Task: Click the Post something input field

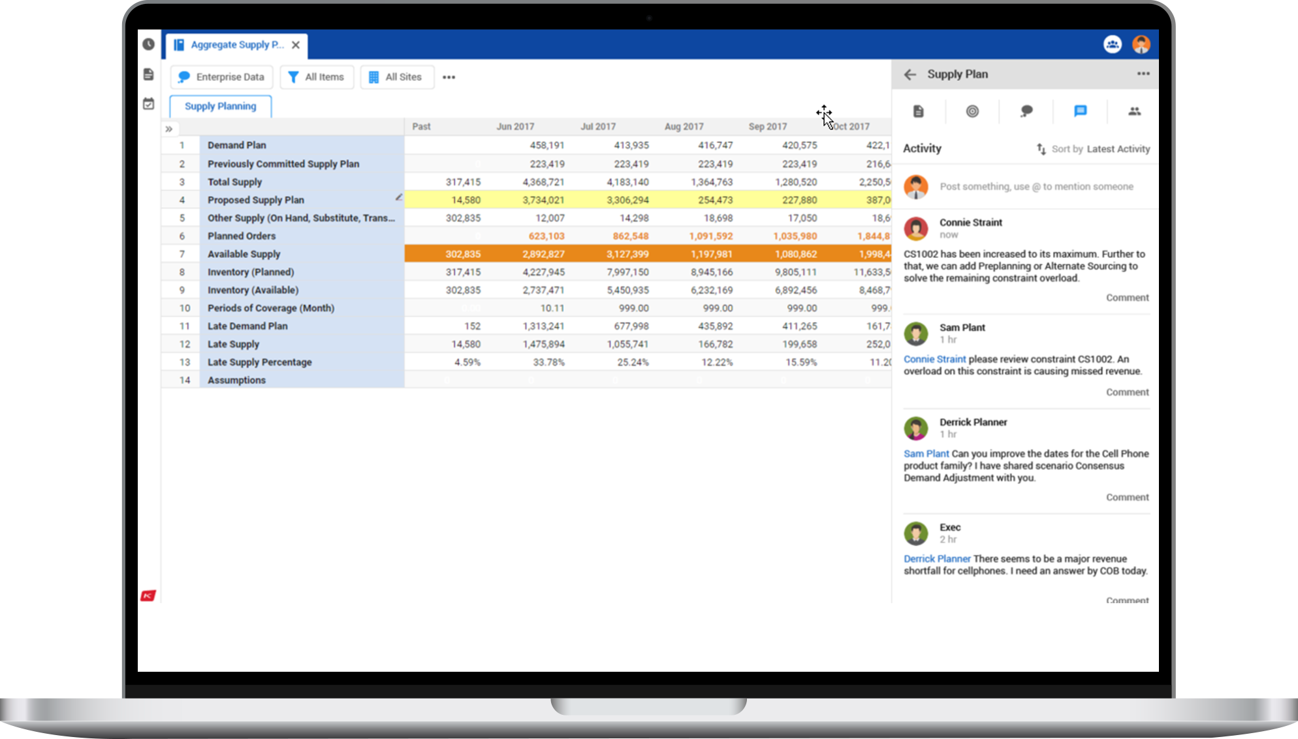Action: (x=1036, y=187)
